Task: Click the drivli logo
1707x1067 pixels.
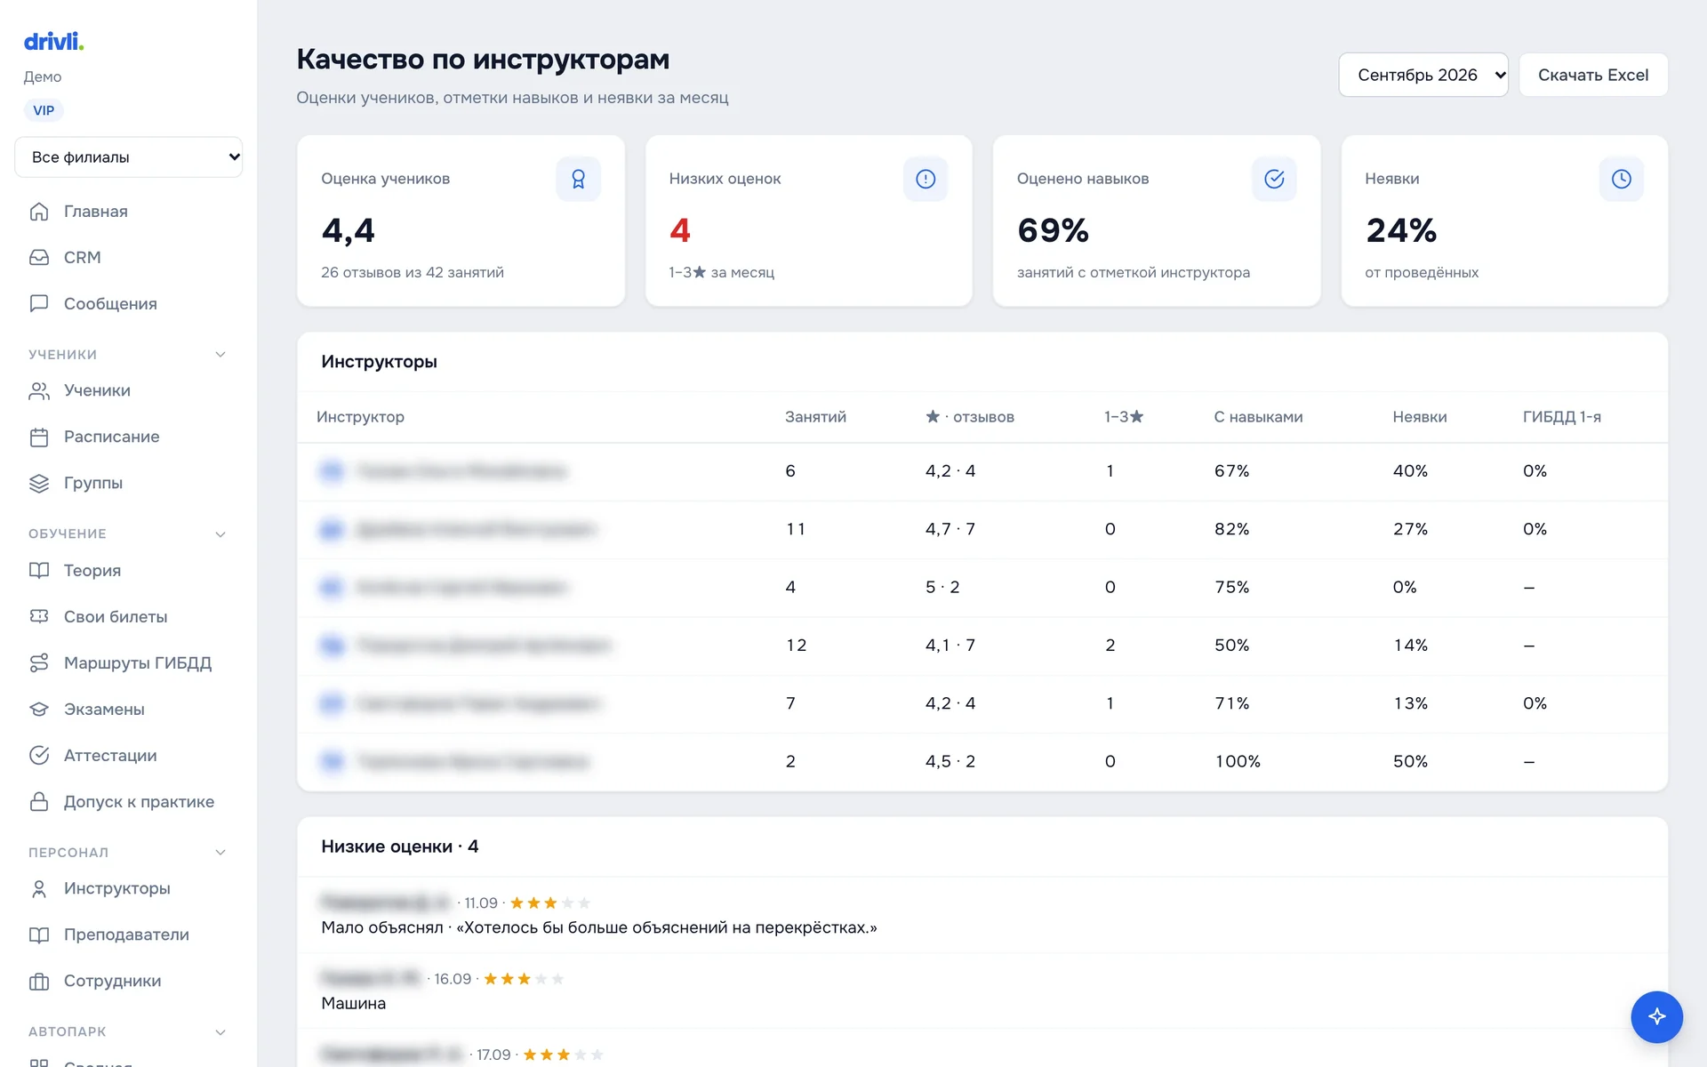Action: coord(53,41)
